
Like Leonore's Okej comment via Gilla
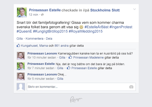60,79
